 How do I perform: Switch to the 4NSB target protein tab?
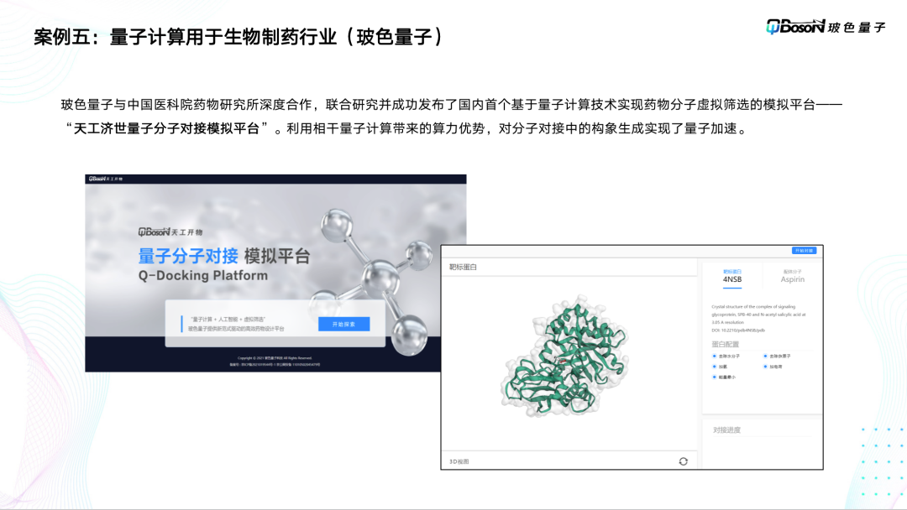(x=731, y=277)
